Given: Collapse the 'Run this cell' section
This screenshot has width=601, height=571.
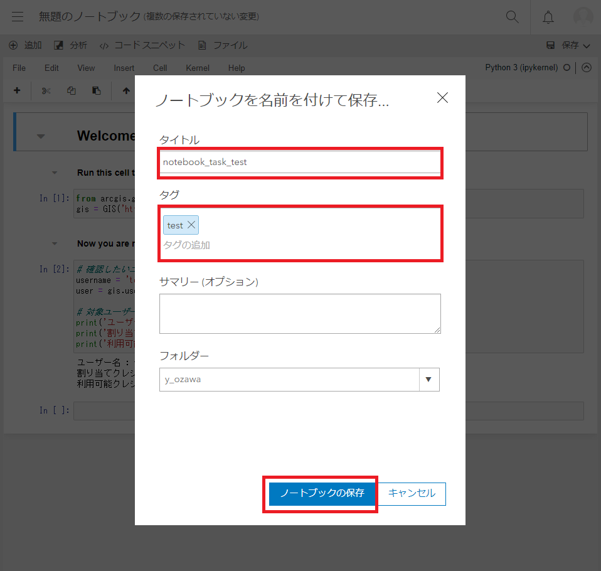Looking at the screenshot, I should (x=55, y=173).
